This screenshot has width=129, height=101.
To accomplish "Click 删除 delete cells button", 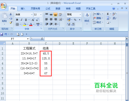I will pos(98,18).
